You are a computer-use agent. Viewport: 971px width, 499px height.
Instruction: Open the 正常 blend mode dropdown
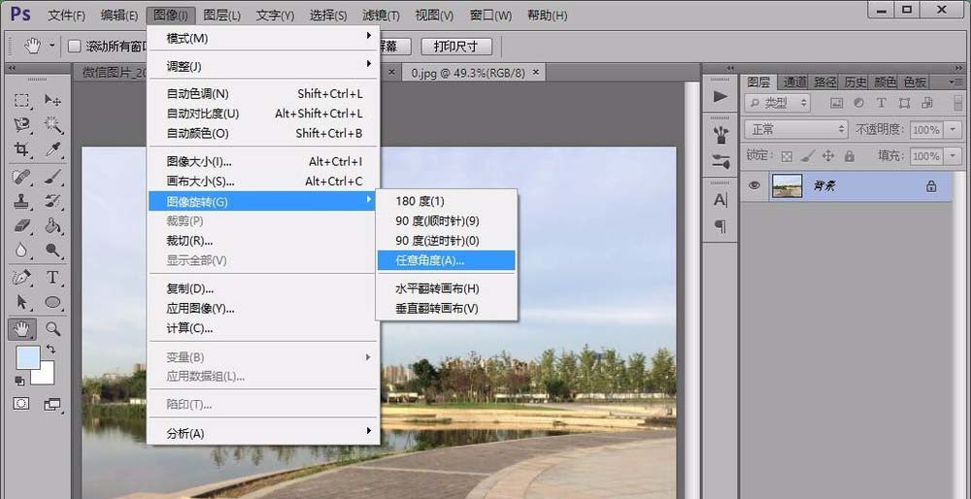pos(796,129)
